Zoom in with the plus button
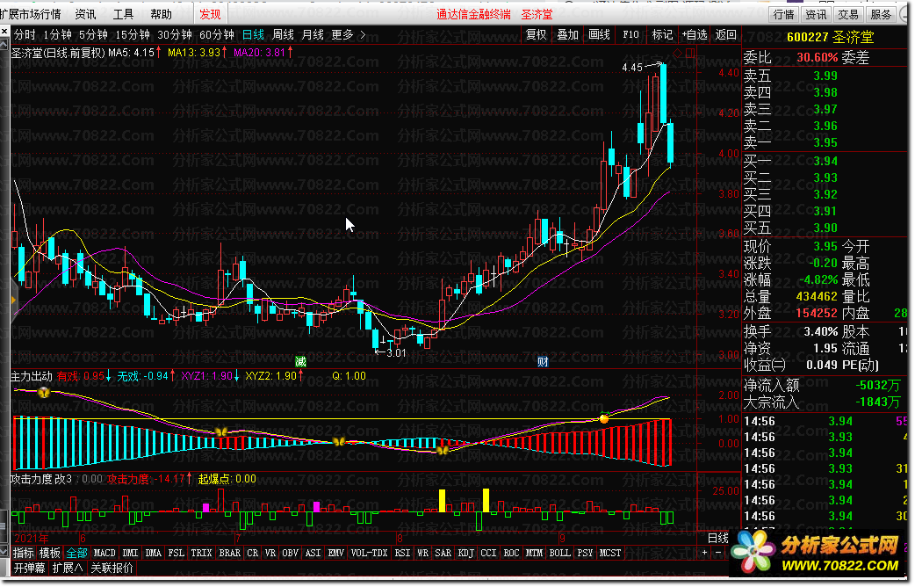915x587 pixels. 705,553
